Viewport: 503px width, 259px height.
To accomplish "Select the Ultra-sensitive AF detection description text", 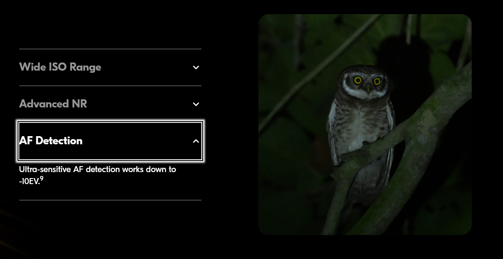I will click(x=98, y=175).
